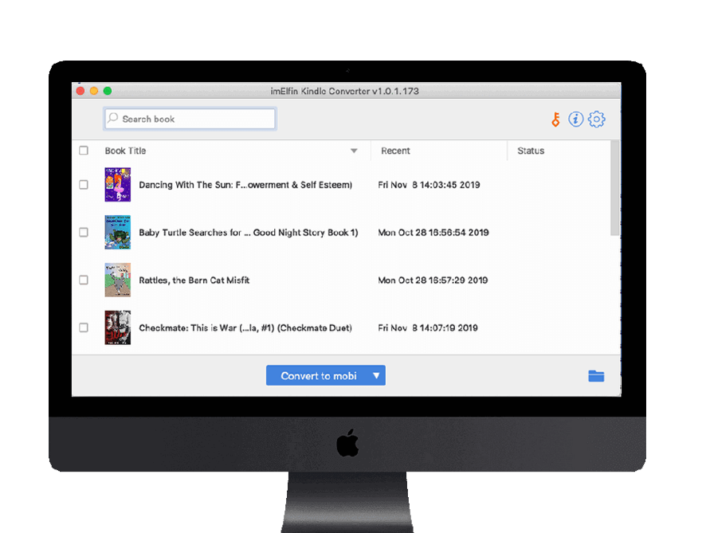Select the Checkmate cover thumbnail
Viewport: 706px width, 533px height.
tap(117, 327)
